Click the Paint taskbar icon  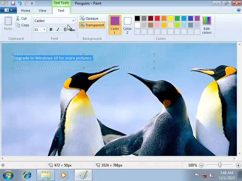point(83,175)
